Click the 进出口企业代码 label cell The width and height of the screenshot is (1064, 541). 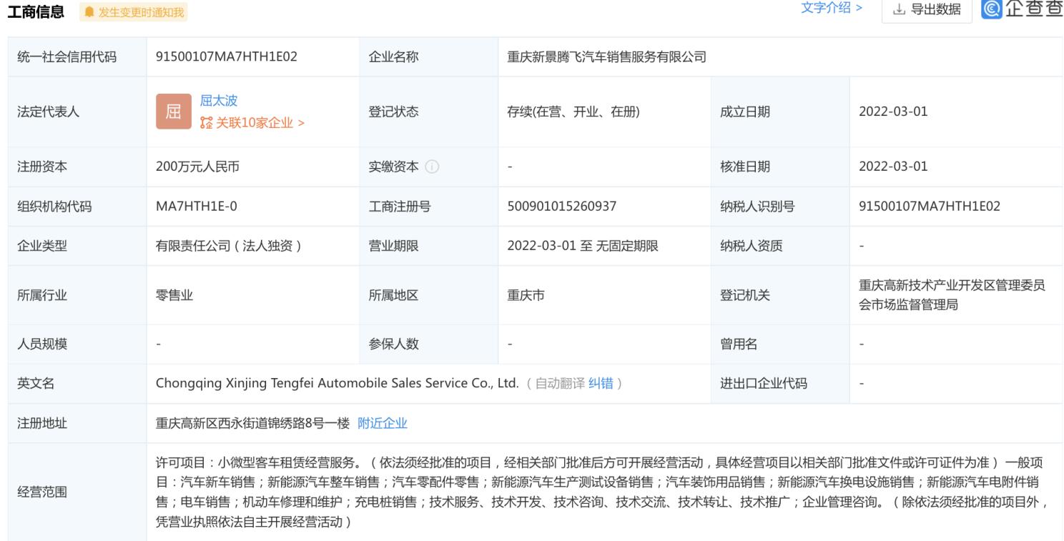click(x=780, y=384)
